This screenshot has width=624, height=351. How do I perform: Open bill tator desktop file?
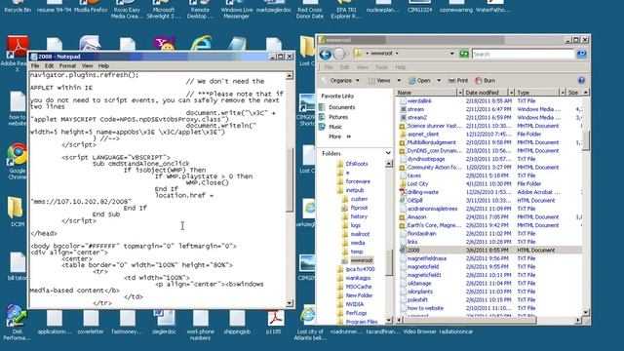point(18,266)
